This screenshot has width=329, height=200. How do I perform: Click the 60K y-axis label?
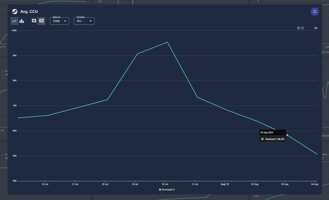(x=15, y=131)
